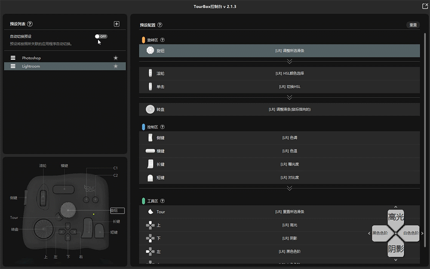Screen dimensions: 430x269
Task: Select the 横键 top button icon
Action: pyautogui.click(x=150, y=151)
